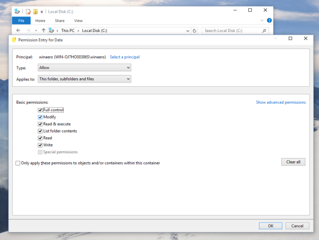Click the address bar computer icon

pos(52,30)
